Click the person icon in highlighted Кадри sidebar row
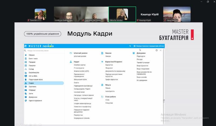This screenshot has width=216, height=126. coord(26,83)
